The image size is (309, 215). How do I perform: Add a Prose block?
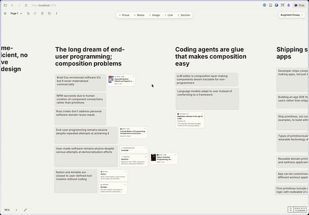click(x=124, y=15)
